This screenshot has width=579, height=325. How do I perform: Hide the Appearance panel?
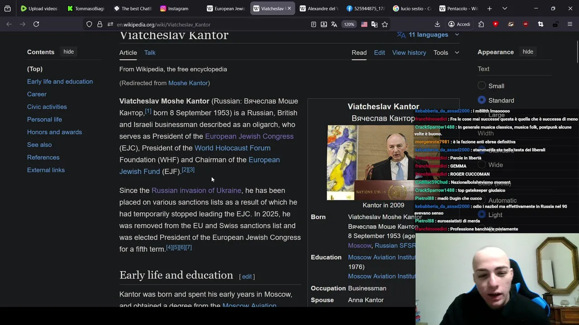tap(528, 52)
